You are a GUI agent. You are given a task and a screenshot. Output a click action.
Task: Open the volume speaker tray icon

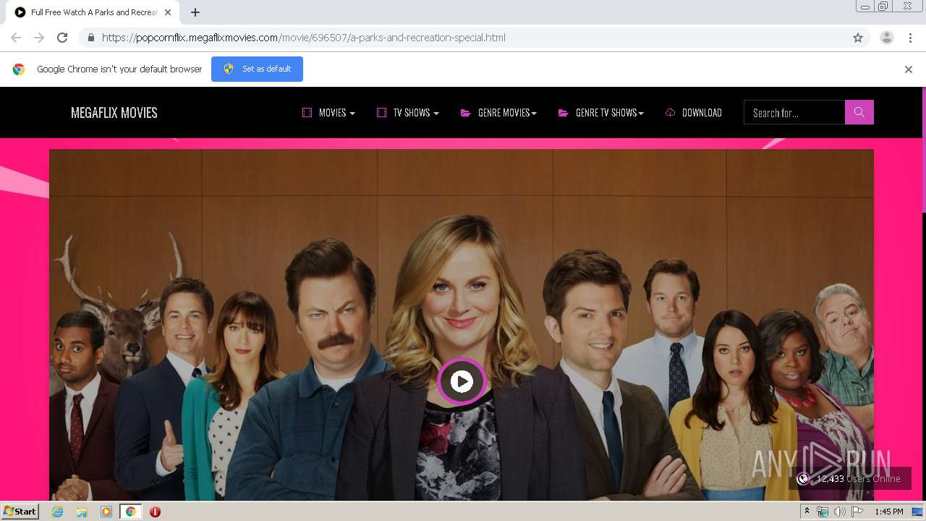coord(839,512)
